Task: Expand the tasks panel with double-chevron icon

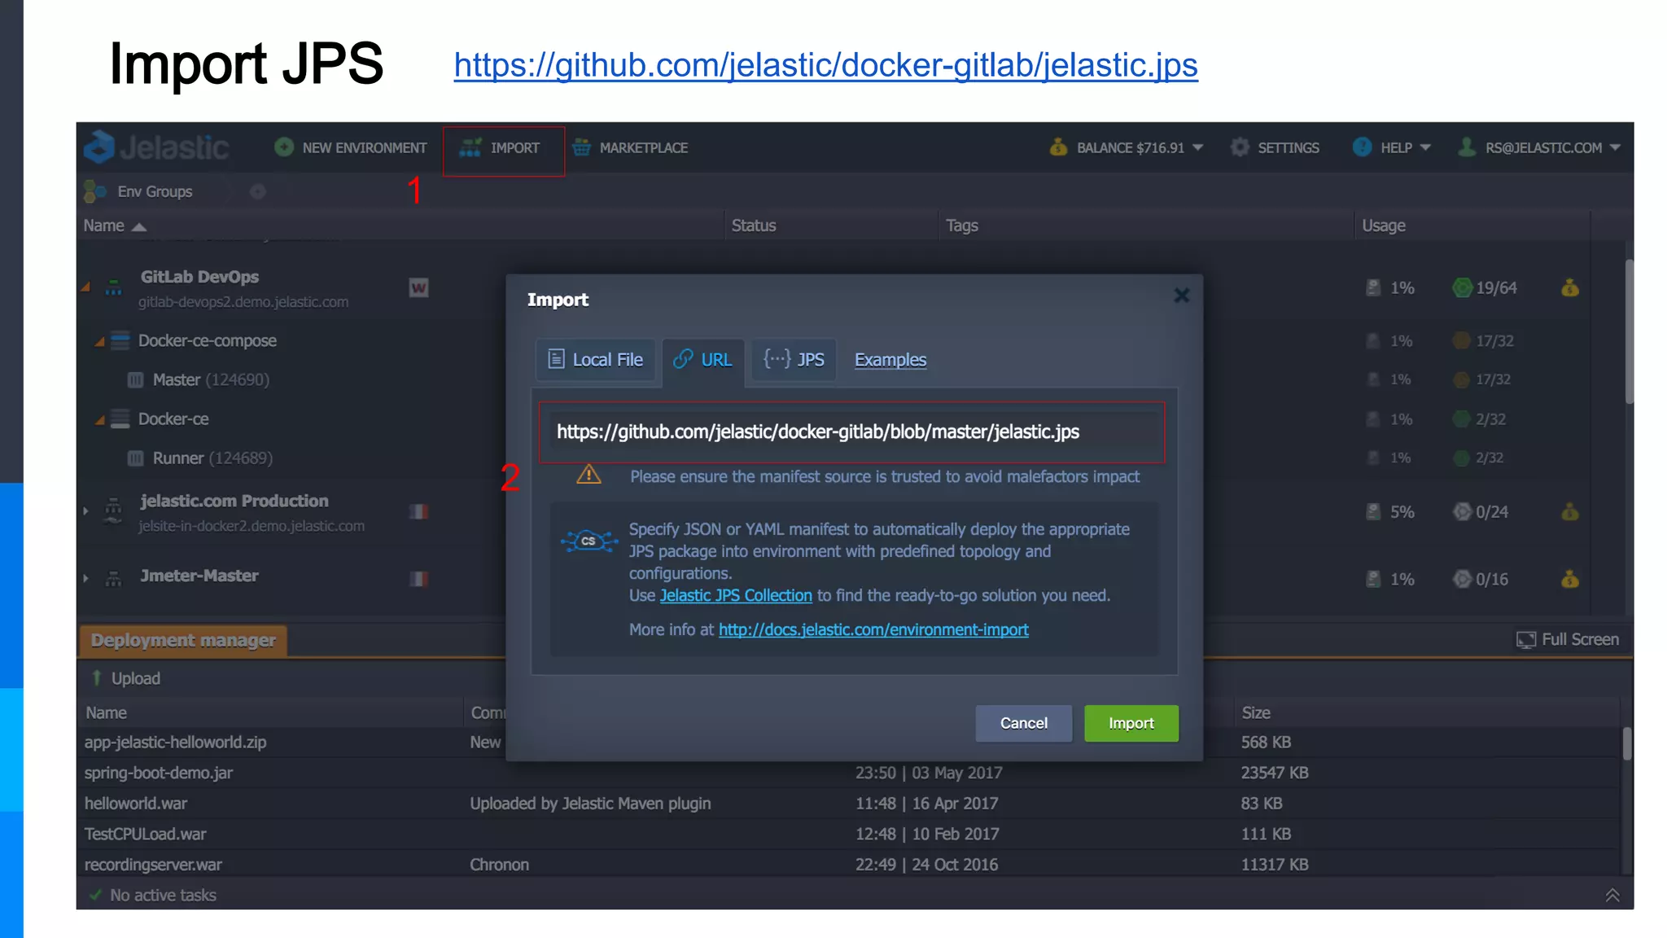Action: pos(1612,896)
